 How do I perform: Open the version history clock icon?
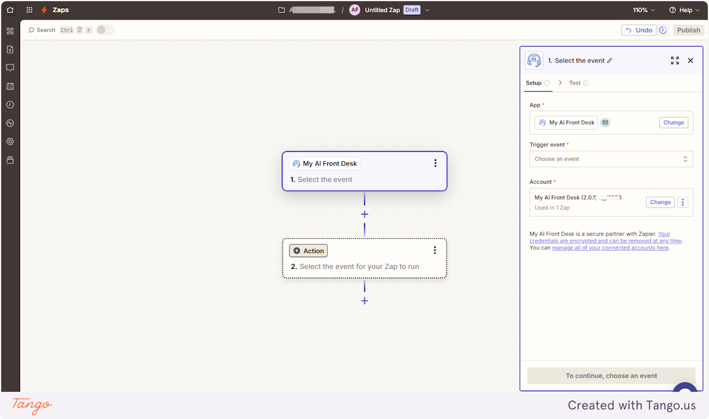(663, 30)
